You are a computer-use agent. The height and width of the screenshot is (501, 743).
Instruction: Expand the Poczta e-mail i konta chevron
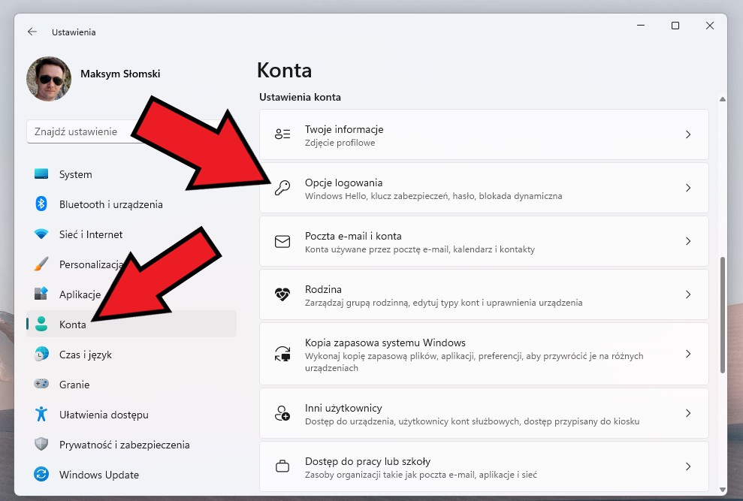(689, 241)
